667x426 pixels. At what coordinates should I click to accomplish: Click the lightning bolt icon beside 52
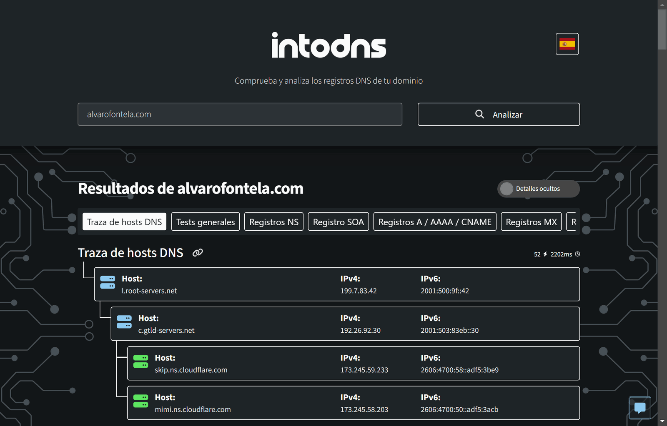pyautogui.click(x=545, y=254)
